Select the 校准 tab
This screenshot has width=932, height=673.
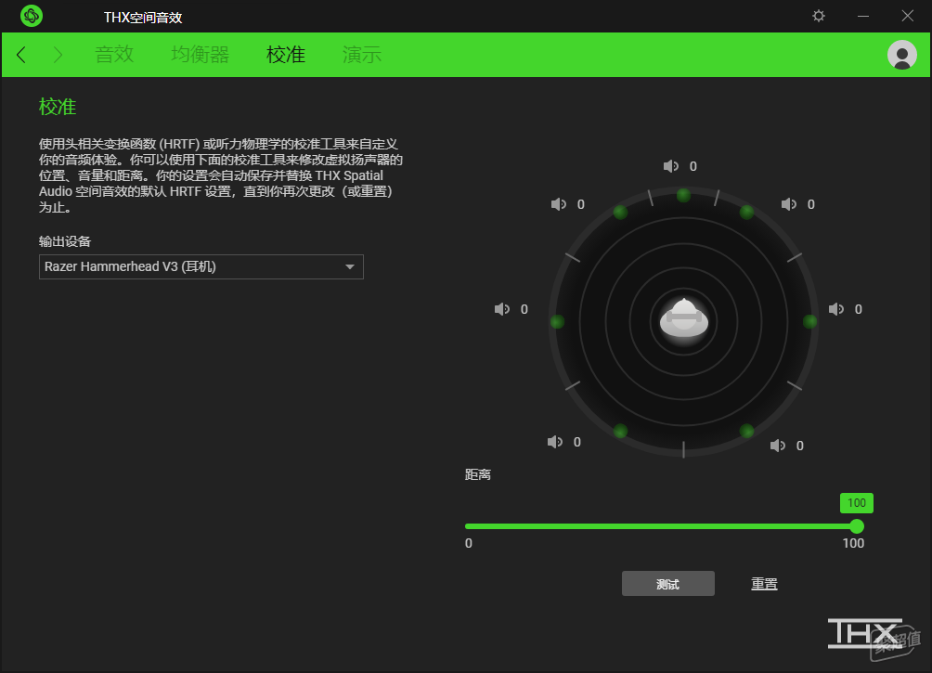click(x=286, y=55)
